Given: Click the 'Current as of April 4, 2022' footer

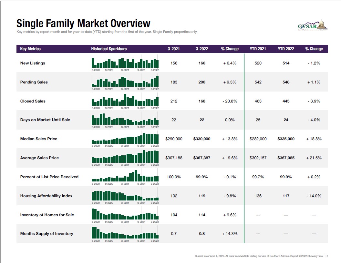Looking at the screenshot, I should coord(259,256).
